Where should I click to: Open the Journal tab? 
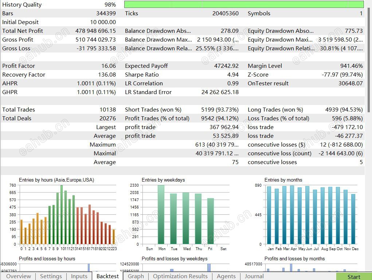pos(254,276)
